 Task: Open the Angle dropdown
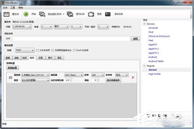click(x=47, y=27)
